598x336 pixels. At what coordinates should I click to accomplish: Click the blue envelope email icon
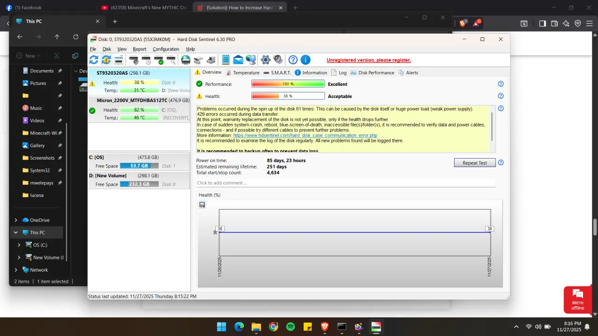coord(238,60)
